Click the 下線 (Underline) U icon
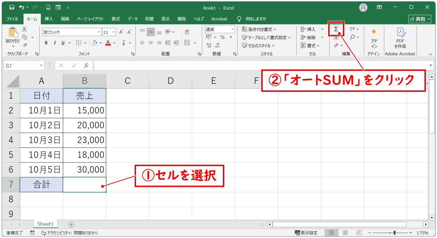437x238 pixels. coord(63,43)
